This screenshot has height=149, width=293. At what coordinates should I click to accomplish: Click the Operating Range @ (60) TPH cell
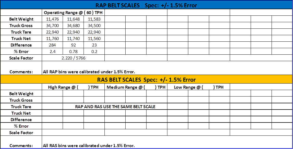tap(73, 13)
